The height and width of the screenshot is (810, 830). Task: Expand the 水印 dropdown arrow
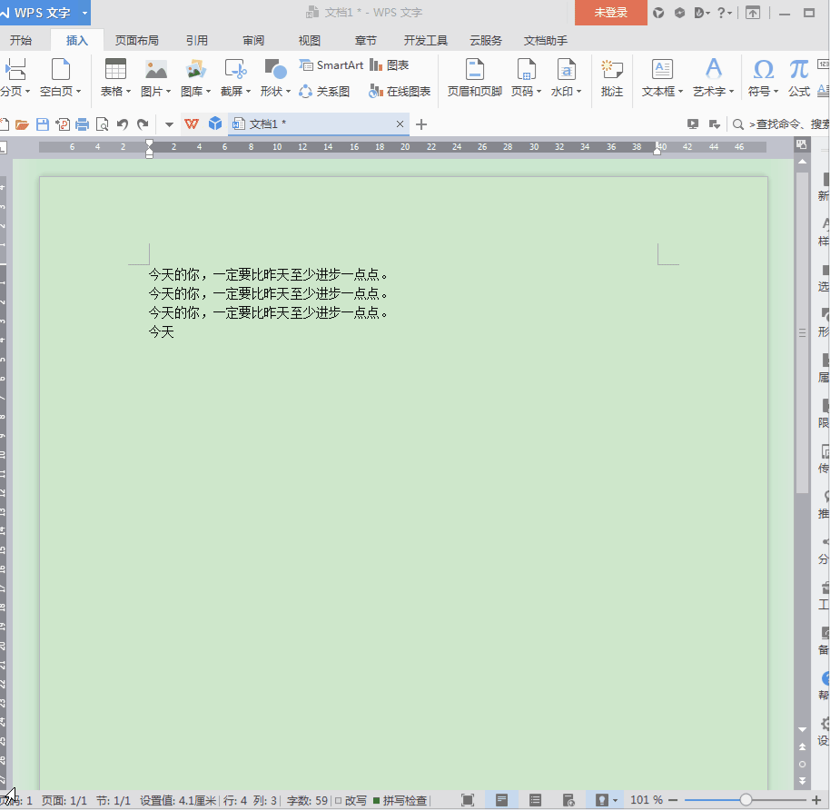579,92
